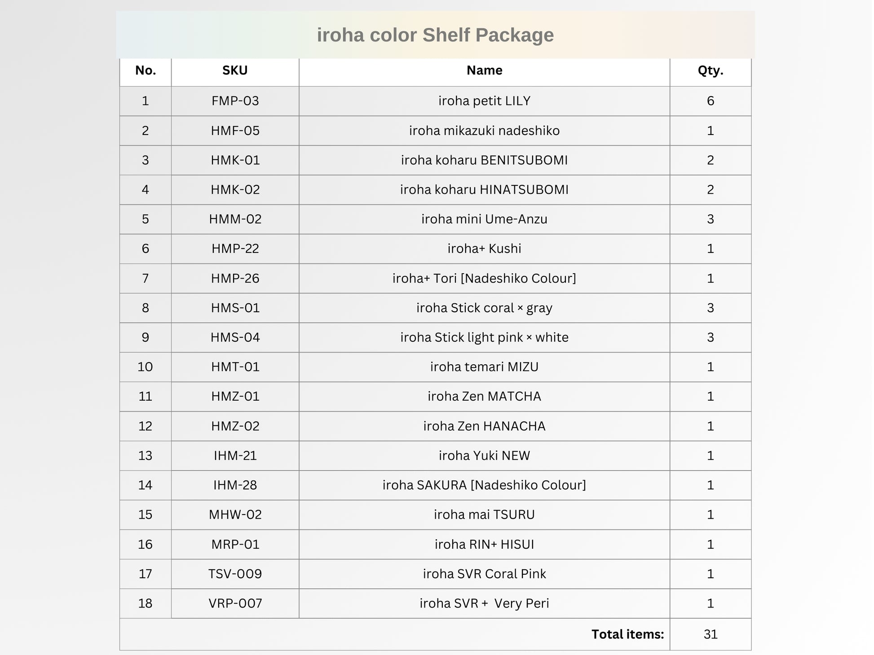Click SKU cell HMT-01
The height and width of the screenshot is (655, 874).
[x=235, y=367]
